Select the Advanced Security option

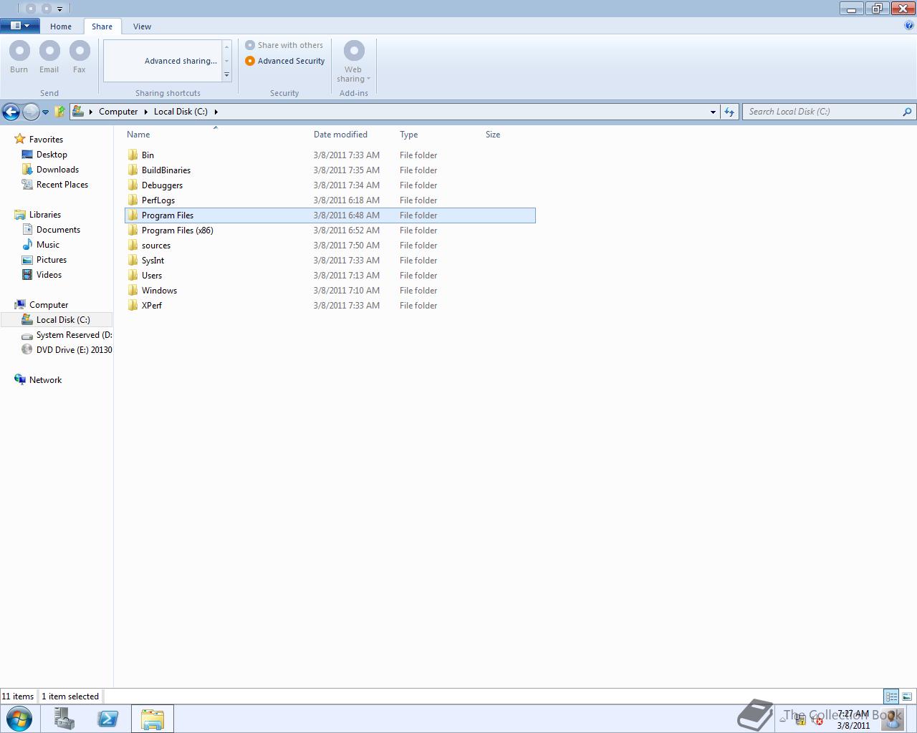[x=285, y=61]
